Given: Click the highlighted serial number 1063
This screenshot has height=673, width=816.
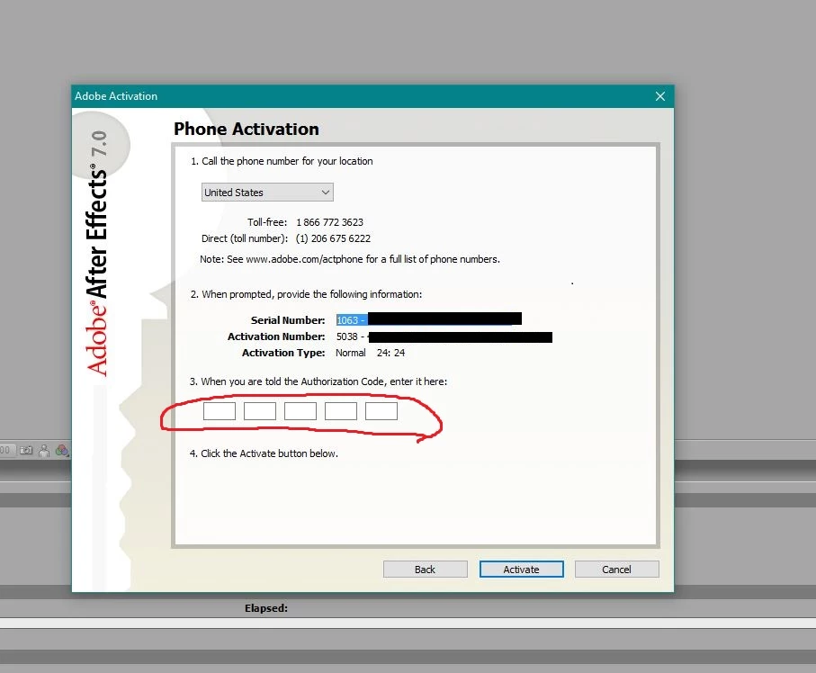Looking at the screenshot, I should click(351, 320).
